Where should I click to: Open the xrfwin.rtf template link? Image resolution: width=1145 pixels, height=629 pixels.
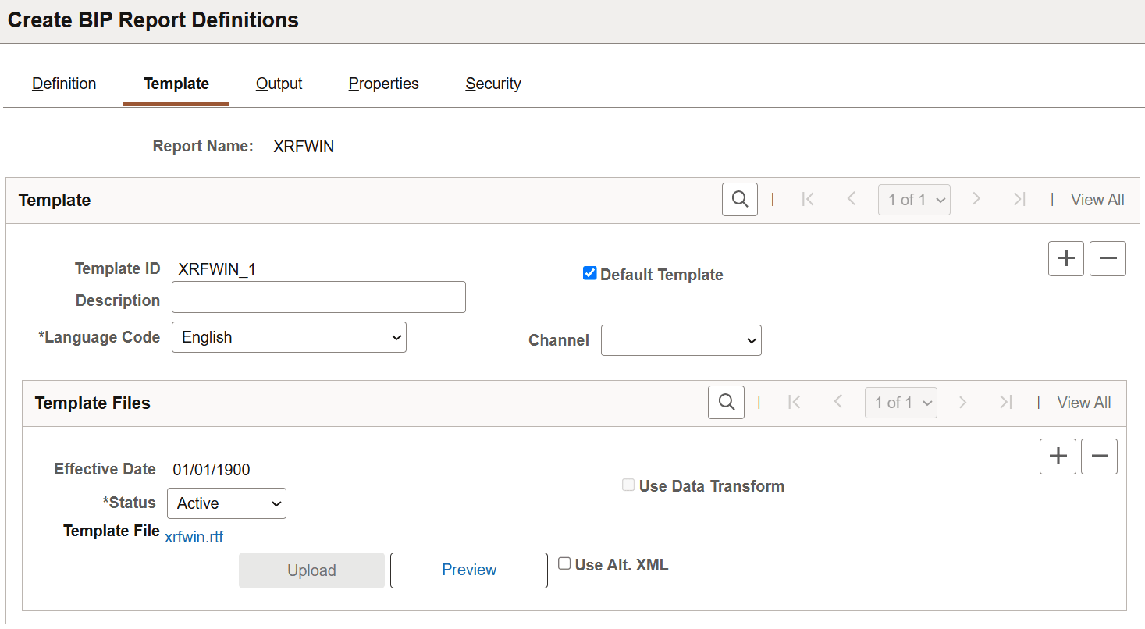point(194,536)
